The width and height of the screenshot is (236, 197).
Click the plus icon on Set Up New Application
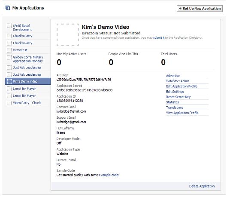click(x=180, y=9)
